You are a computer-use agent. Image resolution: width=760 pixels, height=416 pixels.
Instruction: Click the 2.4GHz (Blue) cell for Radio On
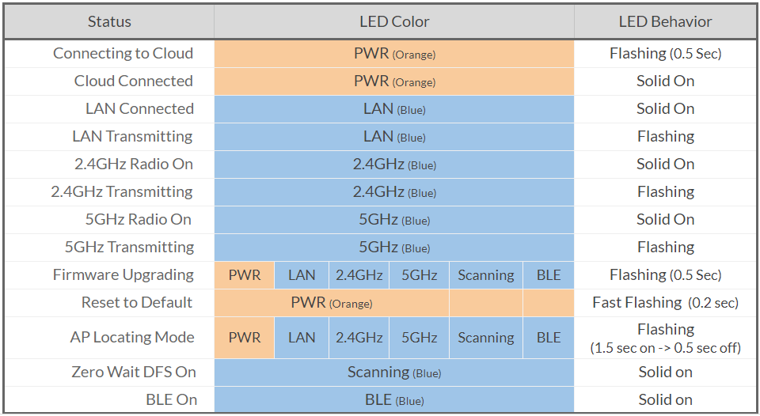tap(394, 165)
